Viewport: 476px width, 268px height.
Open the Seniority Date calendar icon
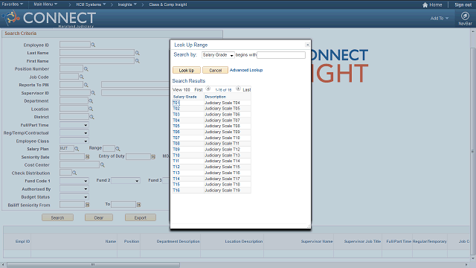click(88, 157)
